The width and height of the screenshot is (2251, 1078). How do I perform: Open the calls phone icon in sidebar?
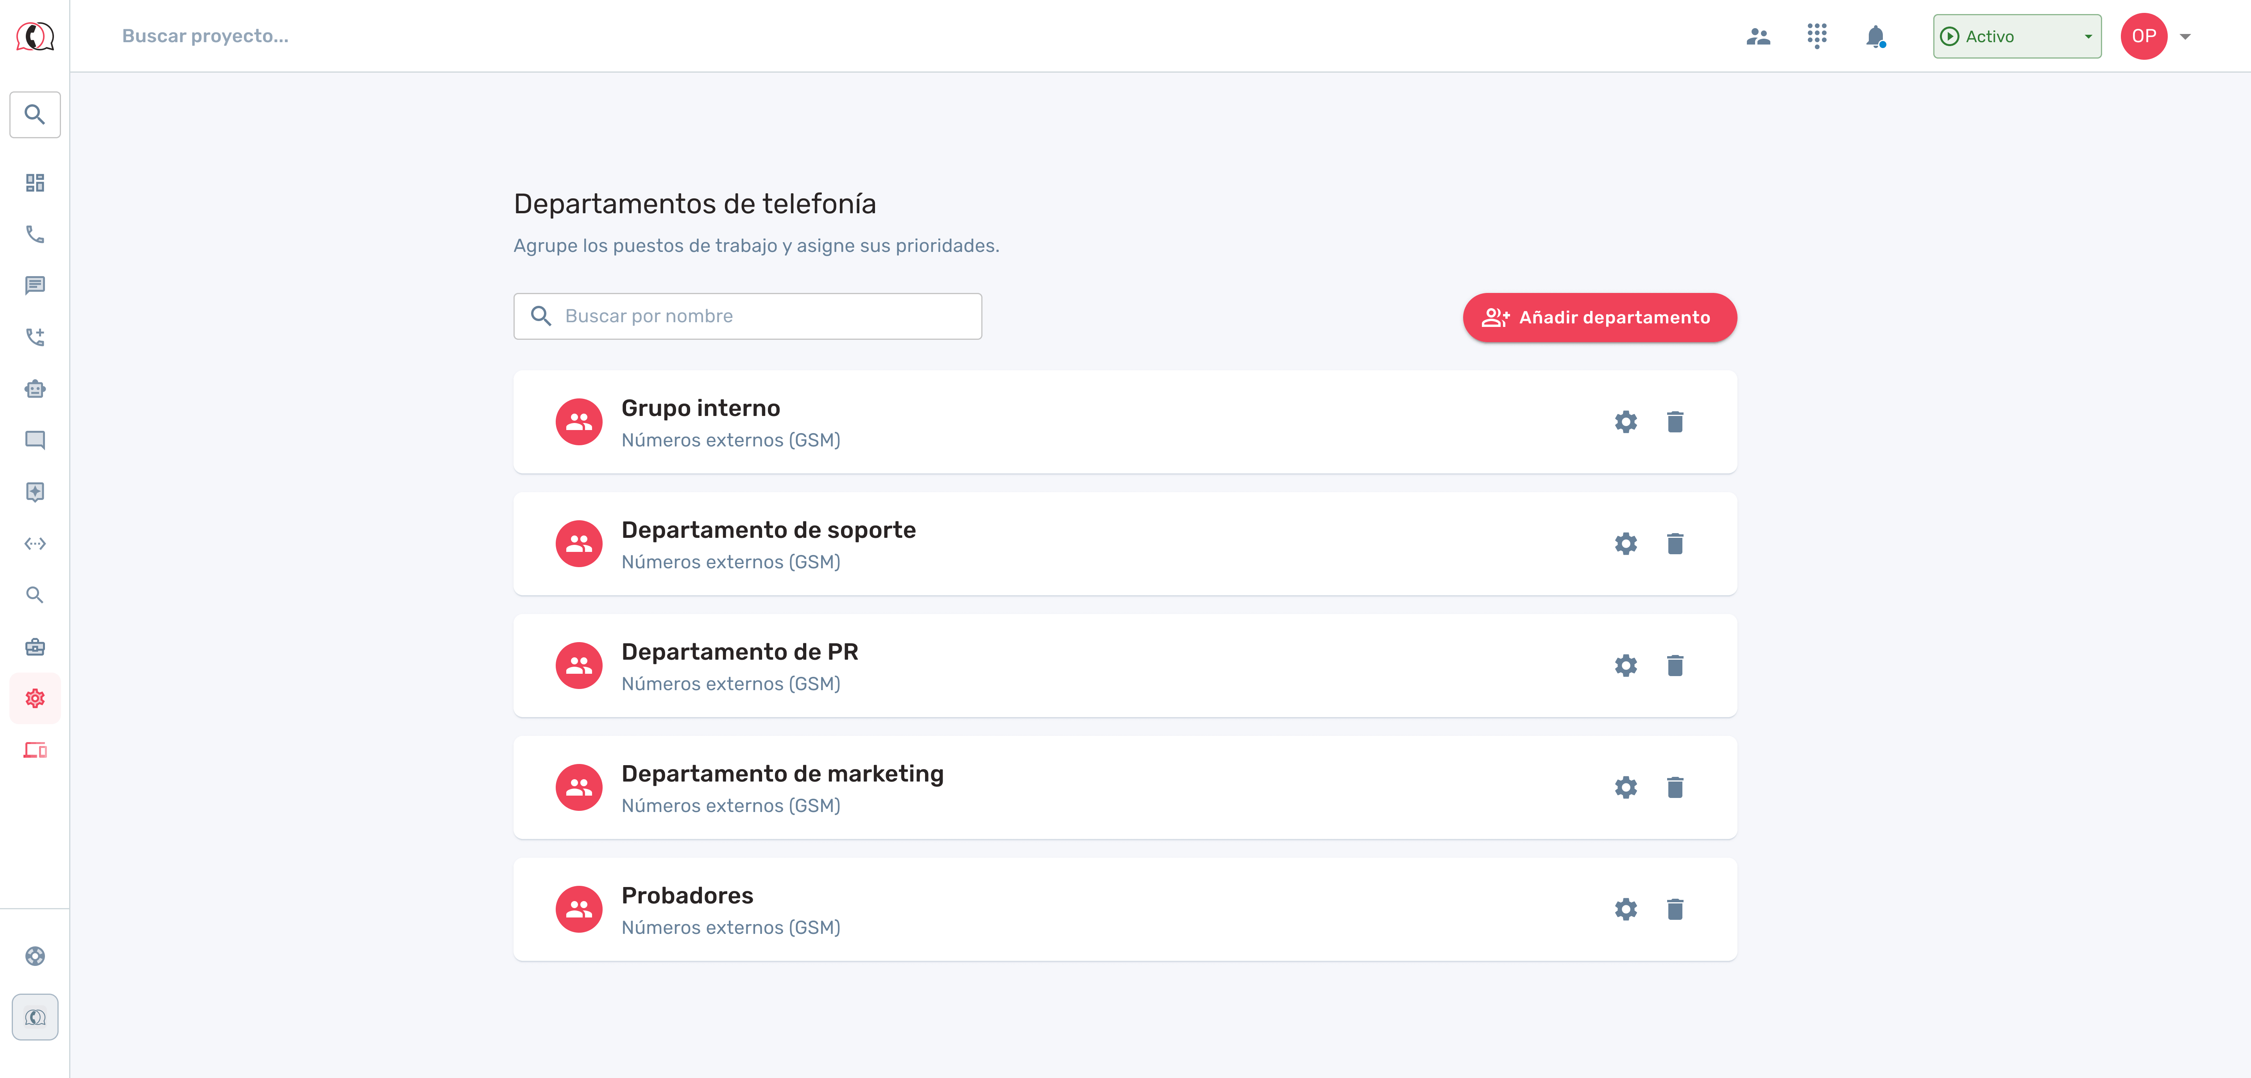[35, 234]
